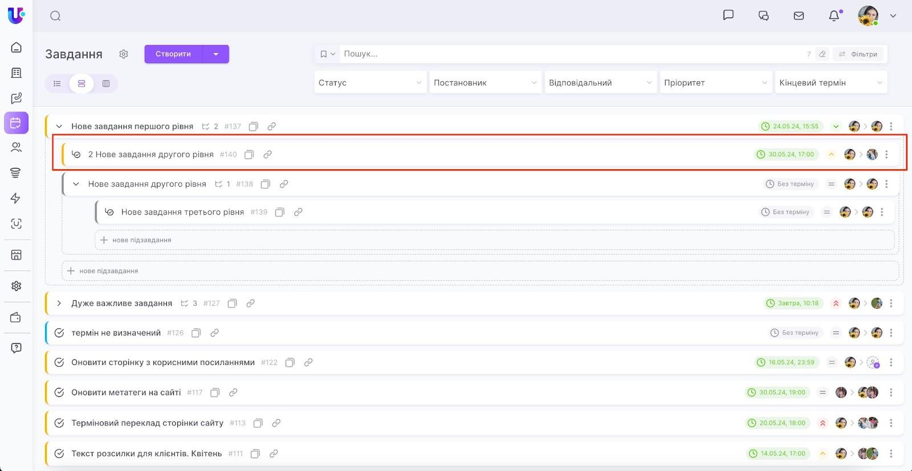Go to home in the sidebar
The image size is (912, 471).
(16, 47)
